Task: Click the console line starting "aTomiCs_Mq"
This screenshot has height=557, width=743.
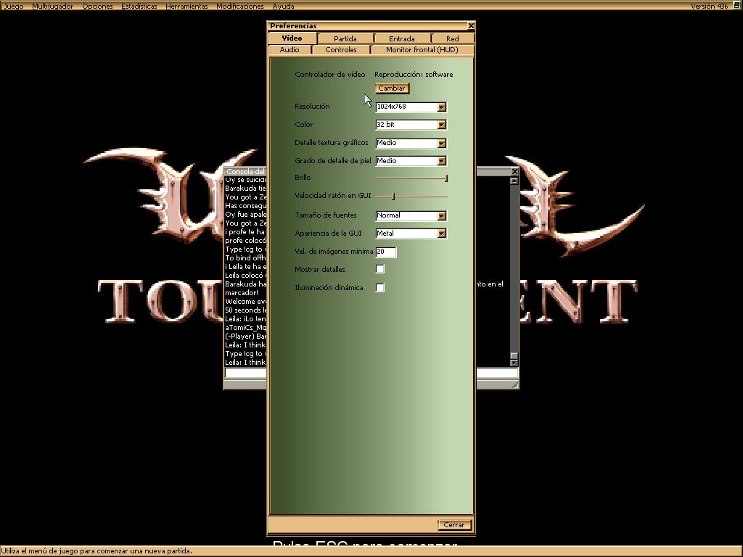Action: (x=245, y=327)
